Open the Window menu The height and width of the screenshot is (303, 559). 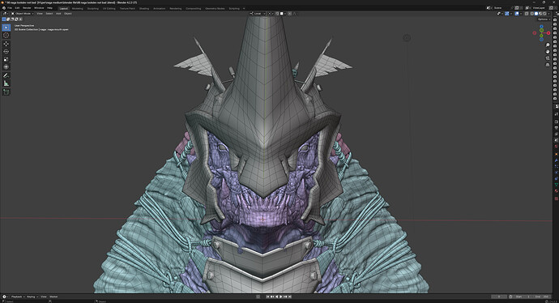tap(39, 8)
